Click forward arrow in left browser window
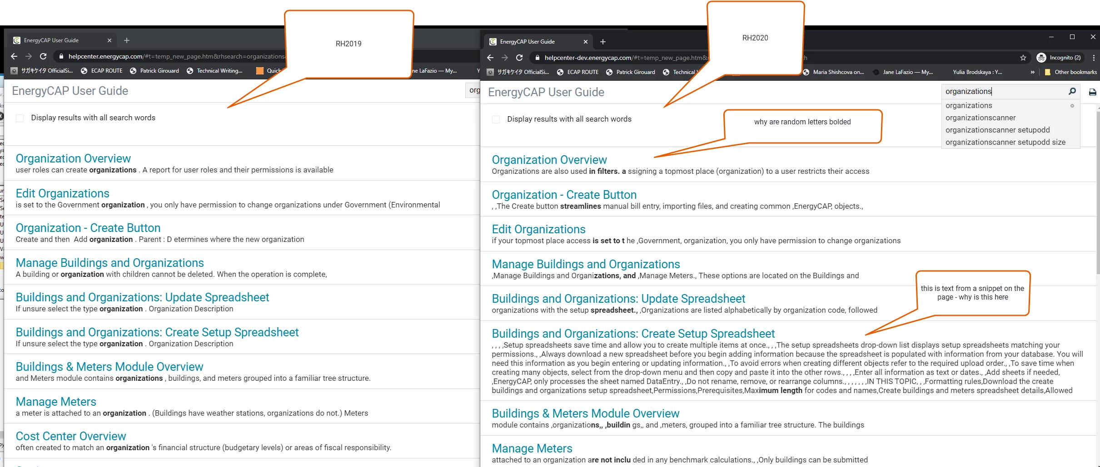Image resolution: width=1100 pixels, height=467 pixels. pos(29,56)
